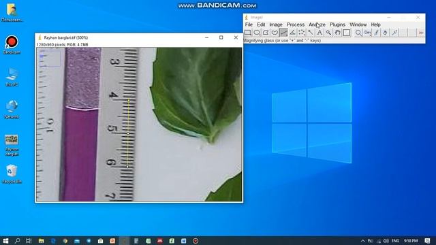Select the Wand tracing tool
This screenshot has width=436, height=245.
[311, 33]
